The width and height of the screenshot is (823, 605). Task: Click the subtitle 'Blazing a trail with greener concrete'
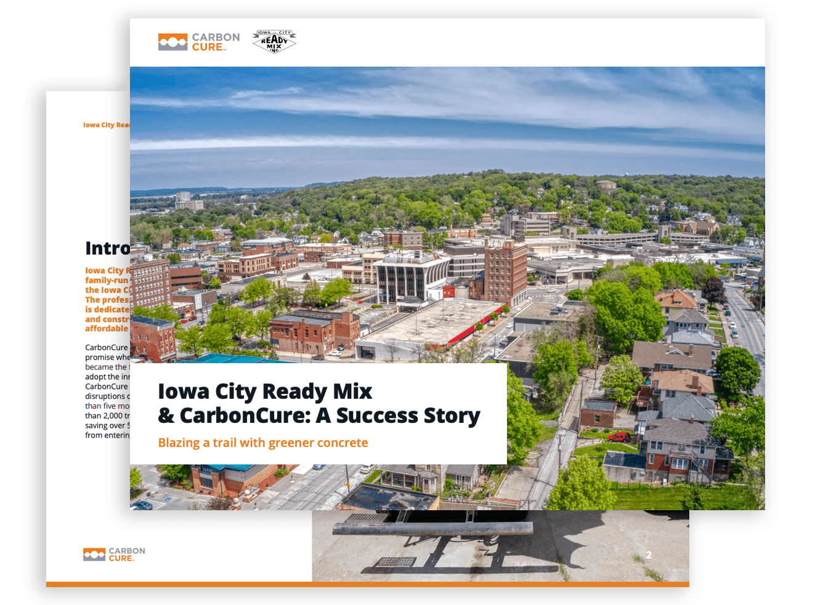click(263, 443)
